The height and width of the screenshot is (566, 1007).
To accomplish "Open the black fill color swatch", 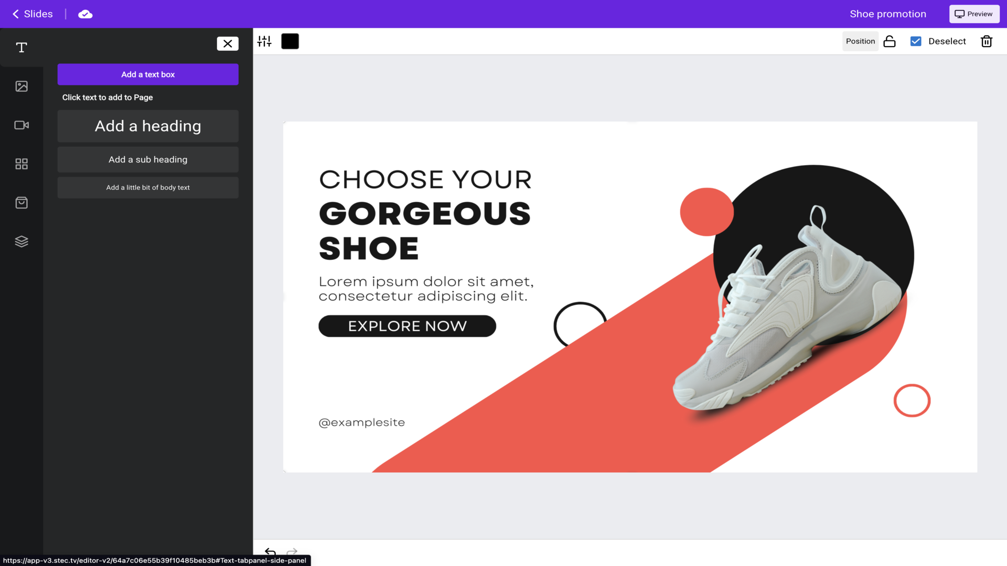I will [290, 41].
